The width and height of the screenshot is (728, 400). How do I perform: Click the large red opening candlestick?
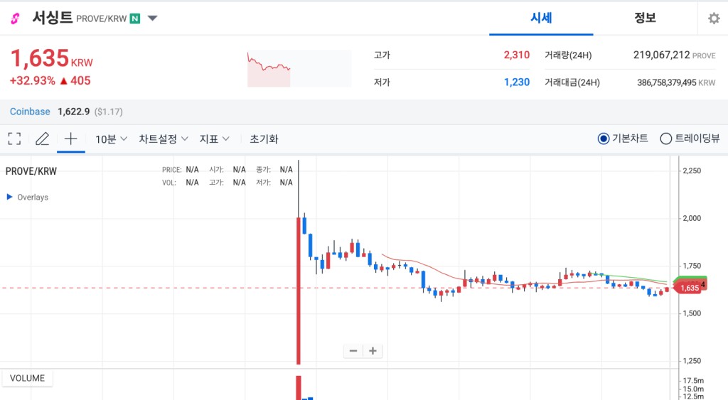[298, 291]
